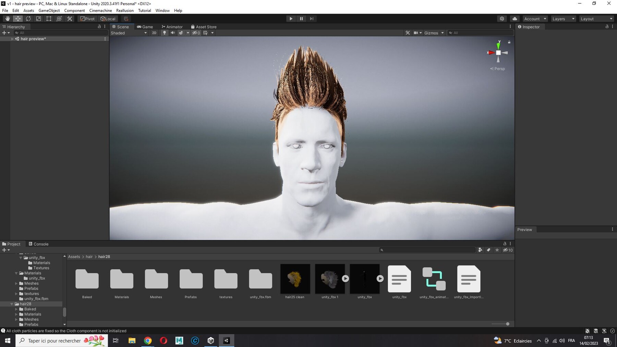Open the Layout dropdown
The width and height of the screenshot is (617, 347).
[596, 19]
